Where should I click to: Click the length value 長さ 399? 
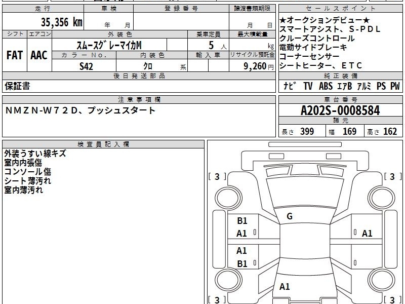298,131
